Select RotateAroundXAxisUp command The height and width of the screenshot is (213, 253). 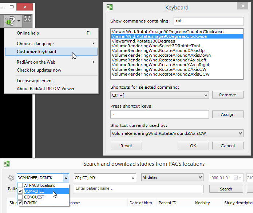tap(177, 51)
